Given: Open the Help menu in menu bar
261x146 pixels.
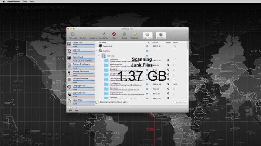Looking at the screenshot, I should click(x=32, y=2).
